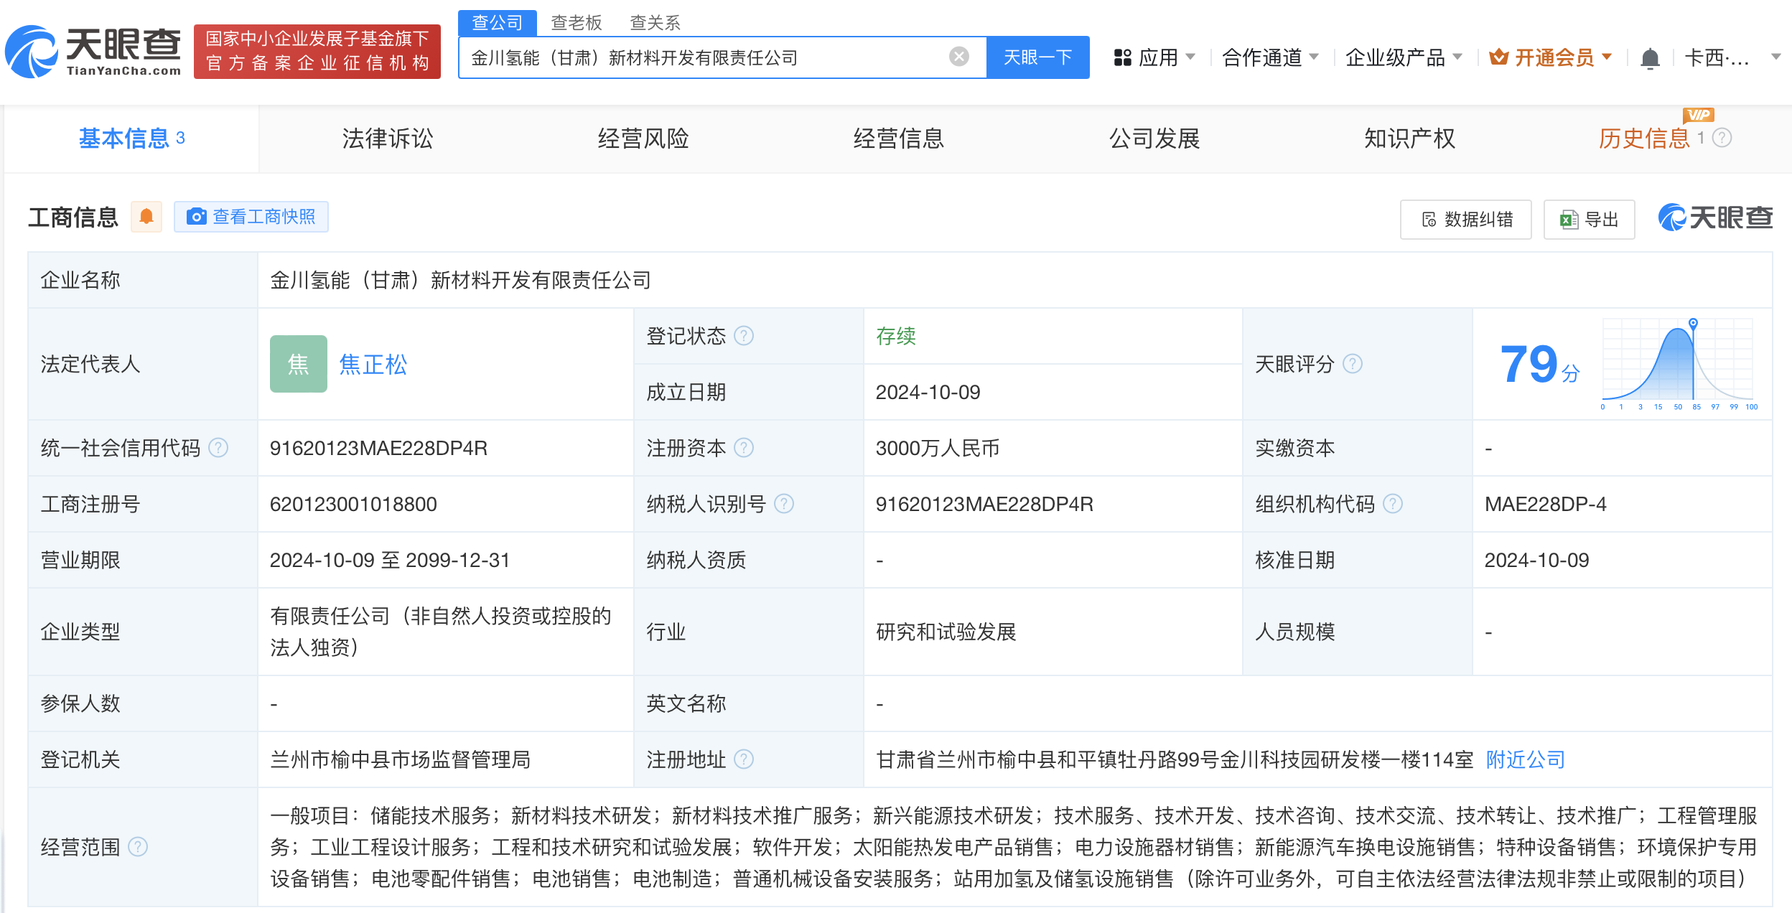The image size is (1792, 913).
Task: Click the green 焦 avatar icon
Action: tap(299, 364)
